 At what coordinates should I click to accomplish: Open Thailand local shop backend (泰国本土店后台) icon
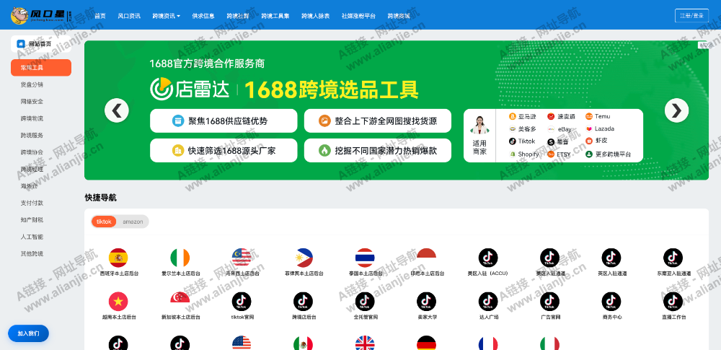click(x=365, y=258)
